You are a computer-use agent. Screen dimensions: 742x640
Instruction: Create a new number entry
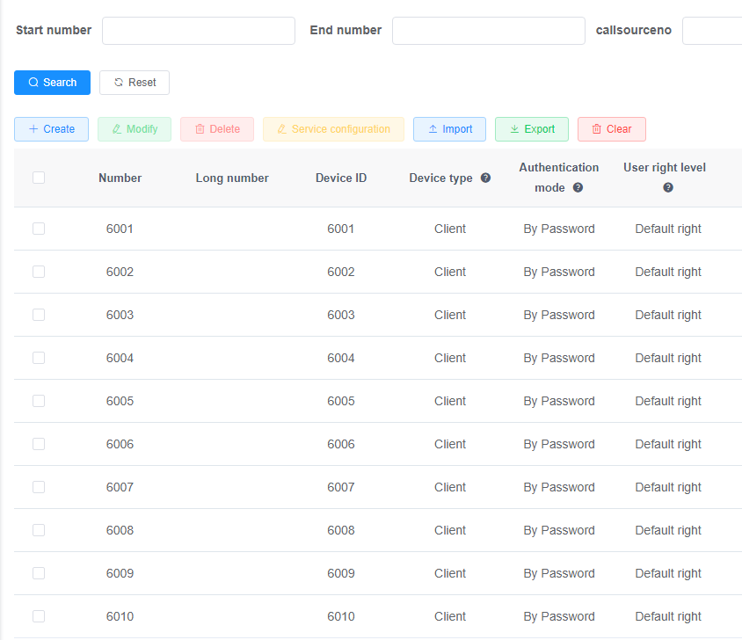coord(52,129)
